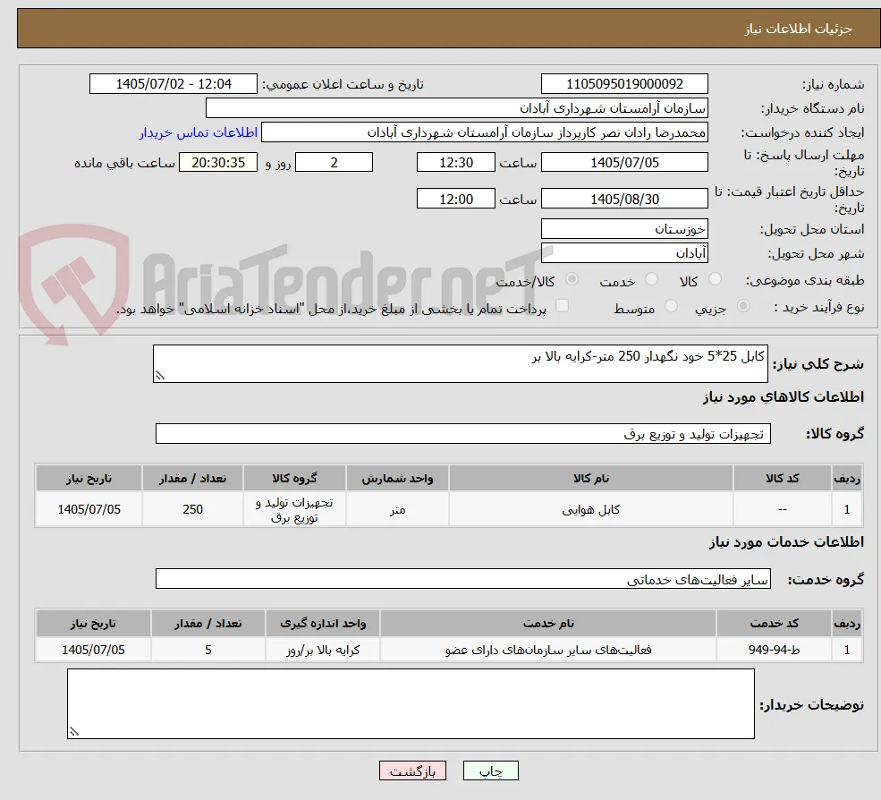
Task: Click the واحد اندازه گیری column header
Action: point(323,624)
